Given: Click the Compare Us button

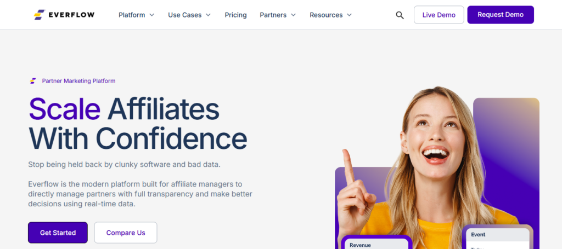Looking at the screenshot, I should tap(126, 233).
